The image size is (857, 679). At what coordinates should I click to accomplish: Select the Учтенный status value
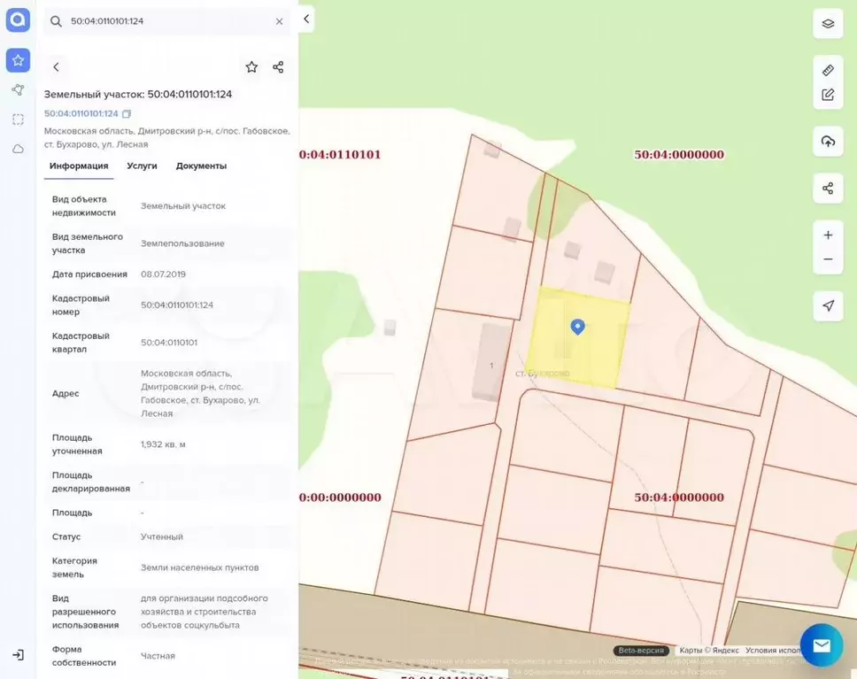click(162, 536)
